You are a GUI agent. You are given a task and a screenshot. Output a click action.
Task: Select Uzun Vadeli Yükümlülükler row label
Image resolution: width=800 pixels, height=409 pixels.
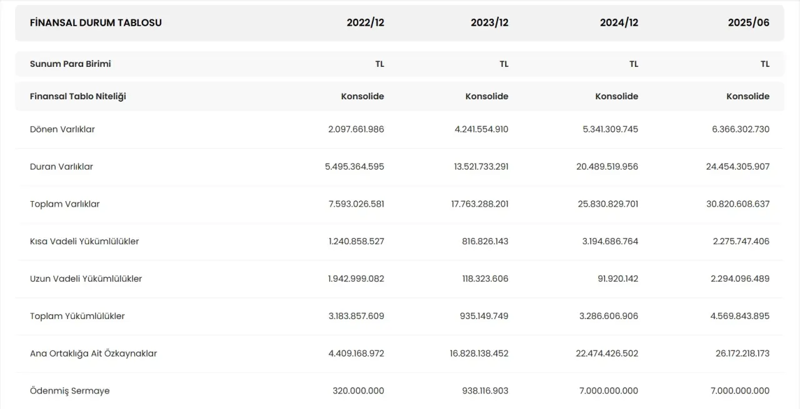86,278
